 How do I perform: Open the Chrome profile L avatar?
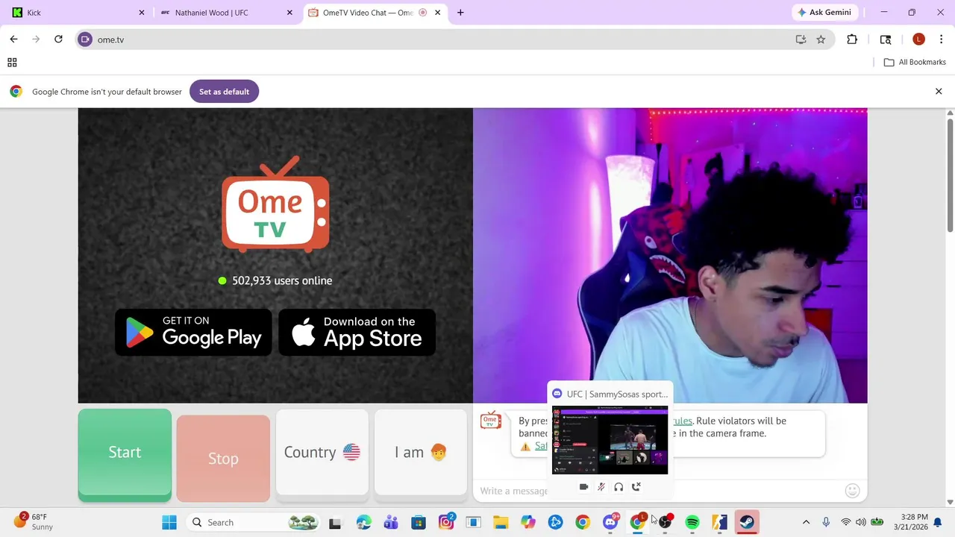(x=918, y=40)
